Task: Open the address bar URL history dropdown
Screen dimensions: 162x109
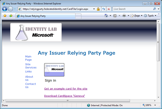Action: [x=94, y=9]
